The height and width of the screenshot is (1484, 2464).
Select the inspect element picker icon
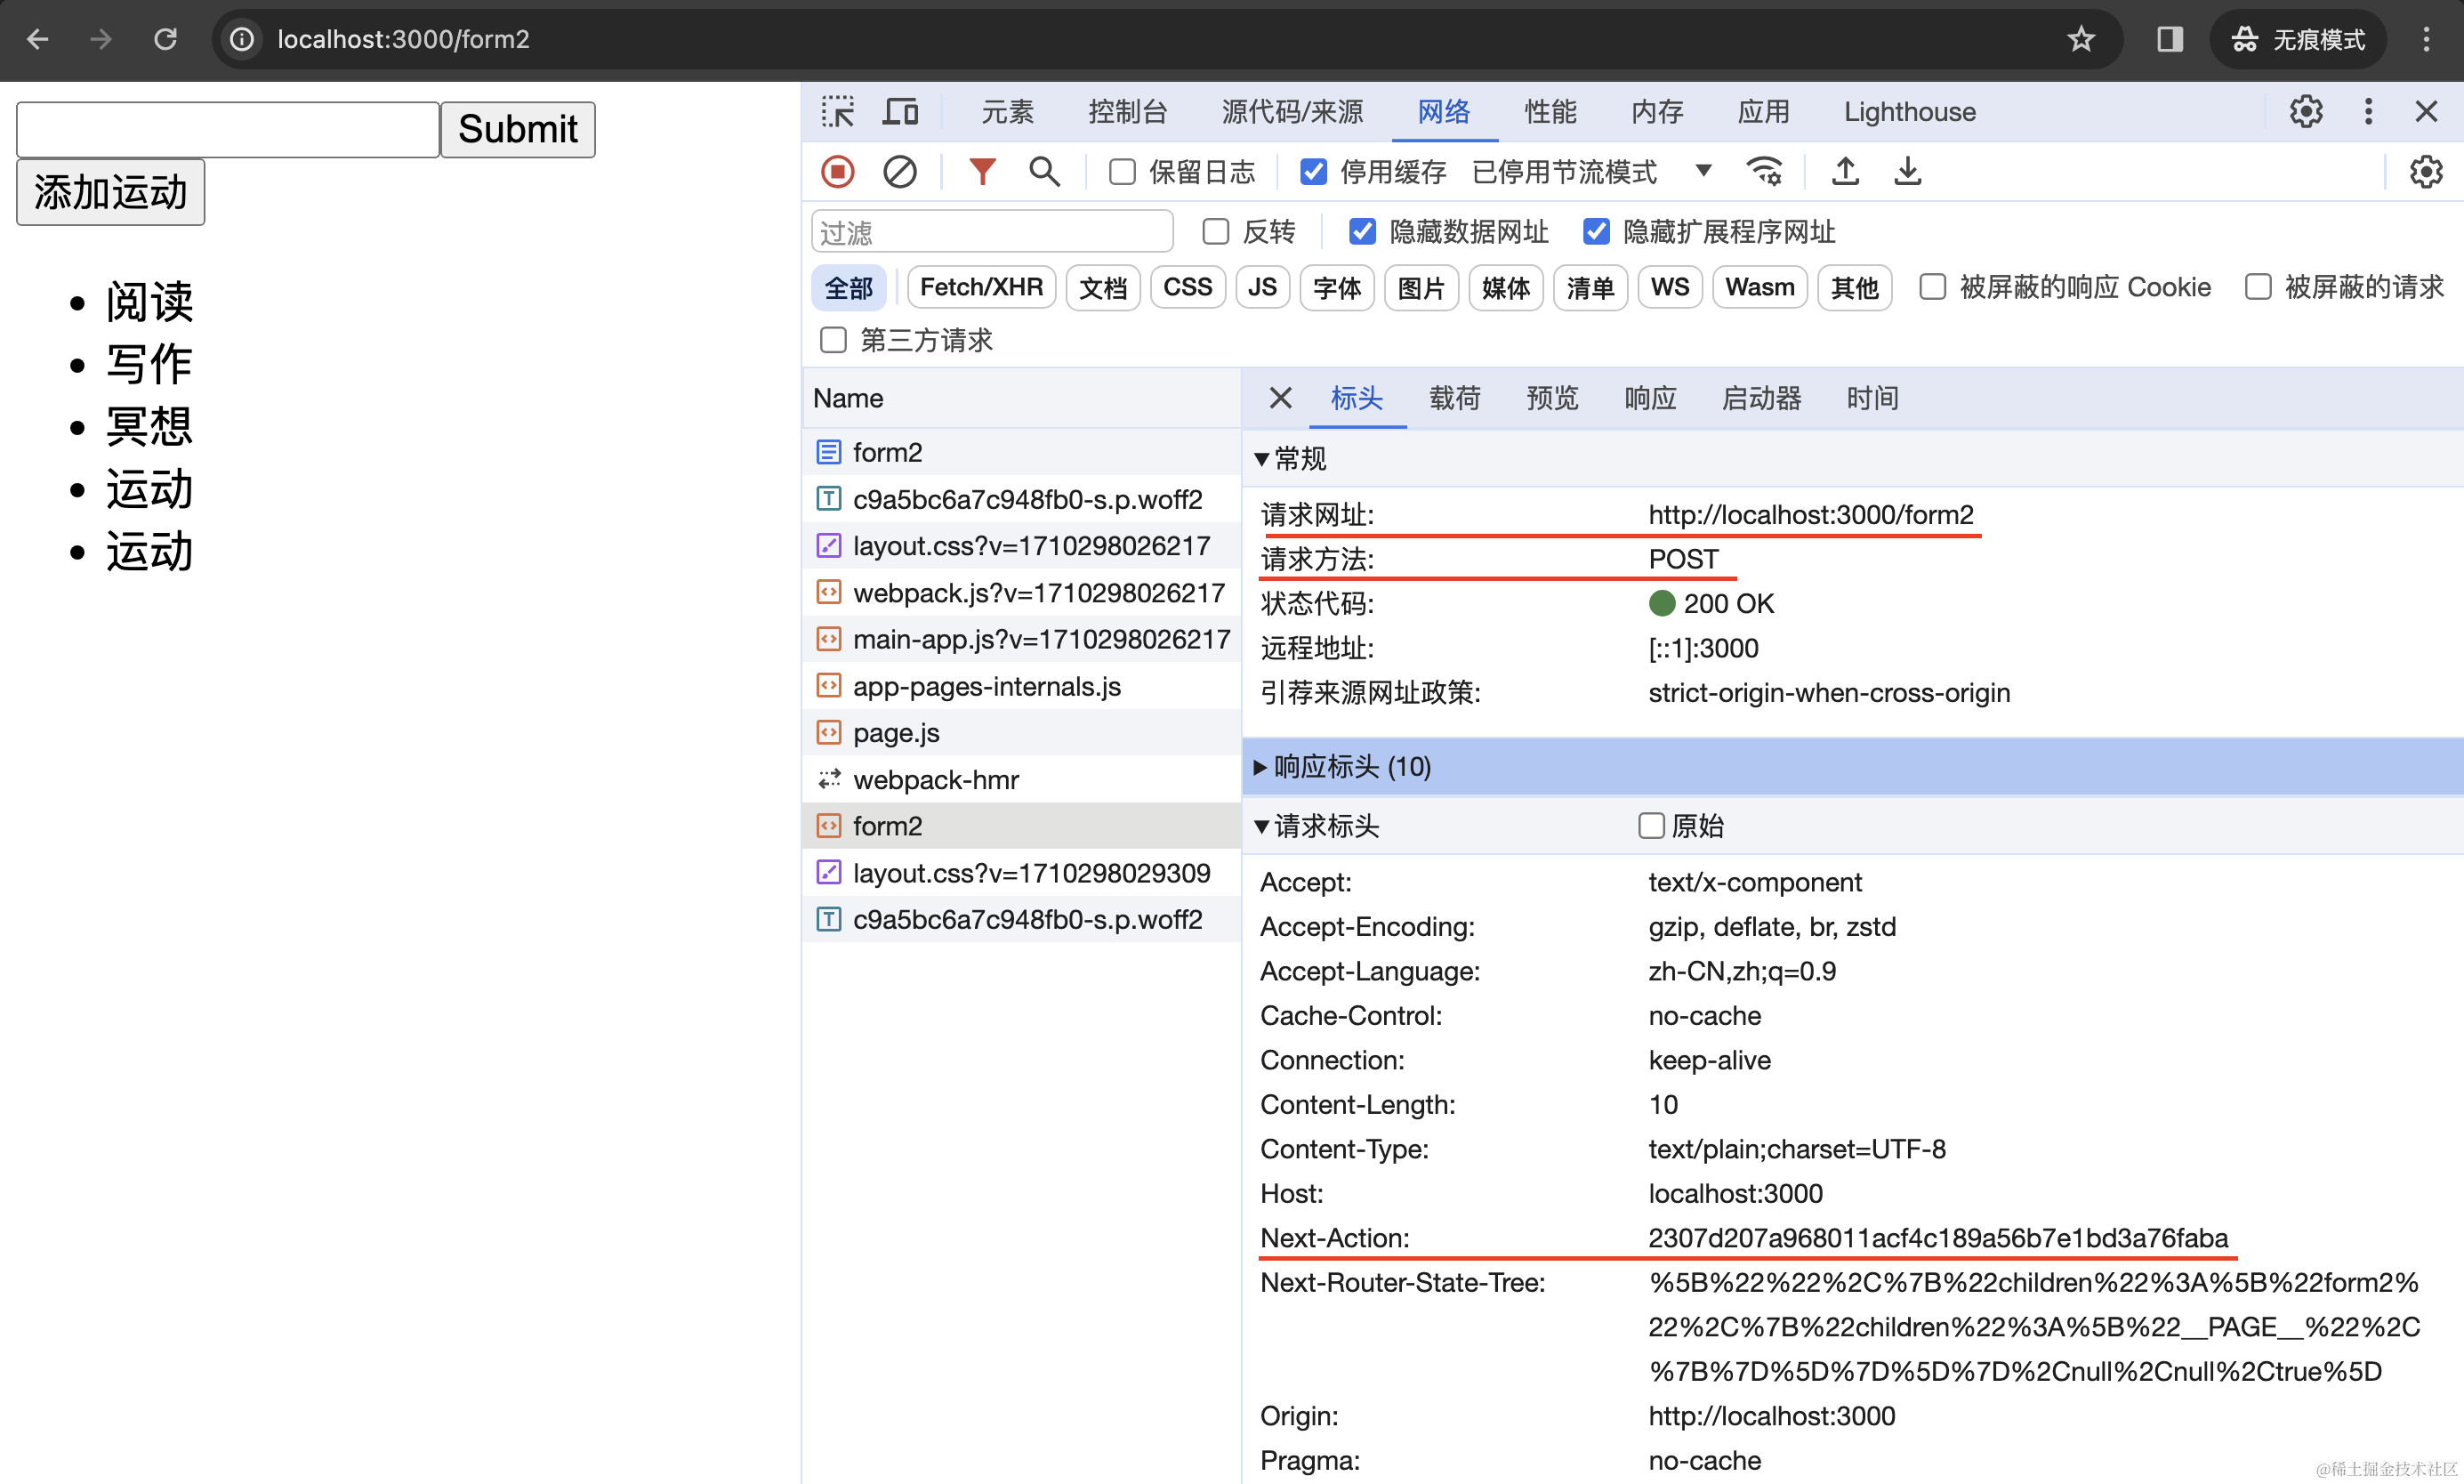click(838, 112)
